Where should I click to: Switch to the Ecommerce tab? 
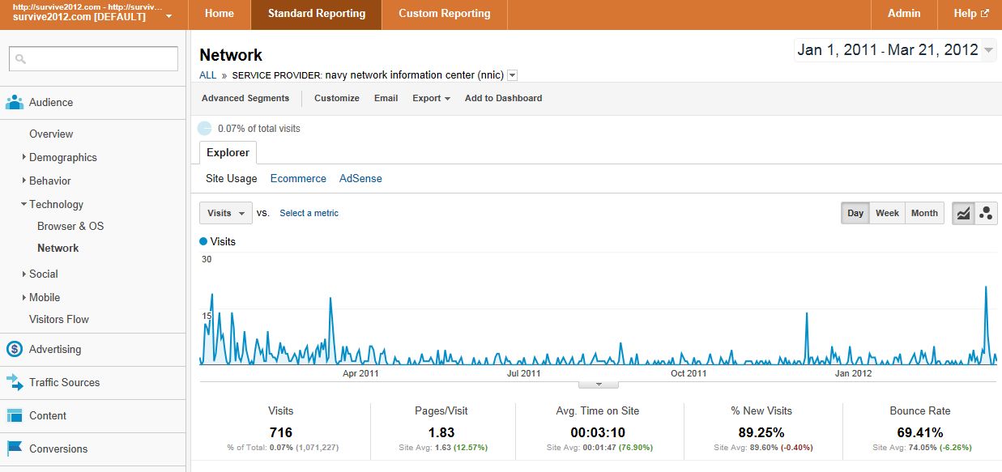(298, 178)
